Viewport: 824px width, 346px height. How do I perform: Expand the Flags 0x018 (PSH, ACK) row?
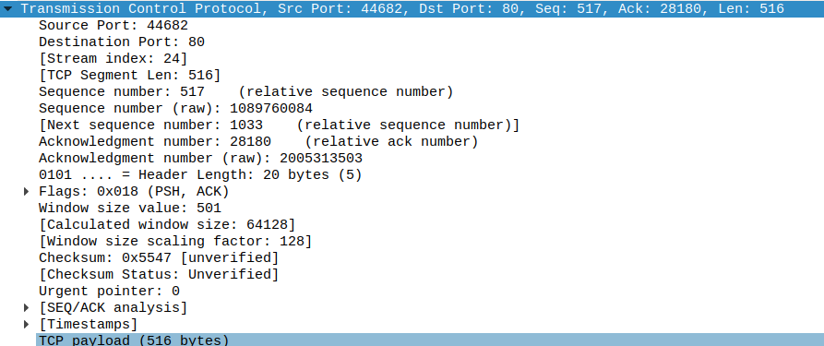click(26, 191)
